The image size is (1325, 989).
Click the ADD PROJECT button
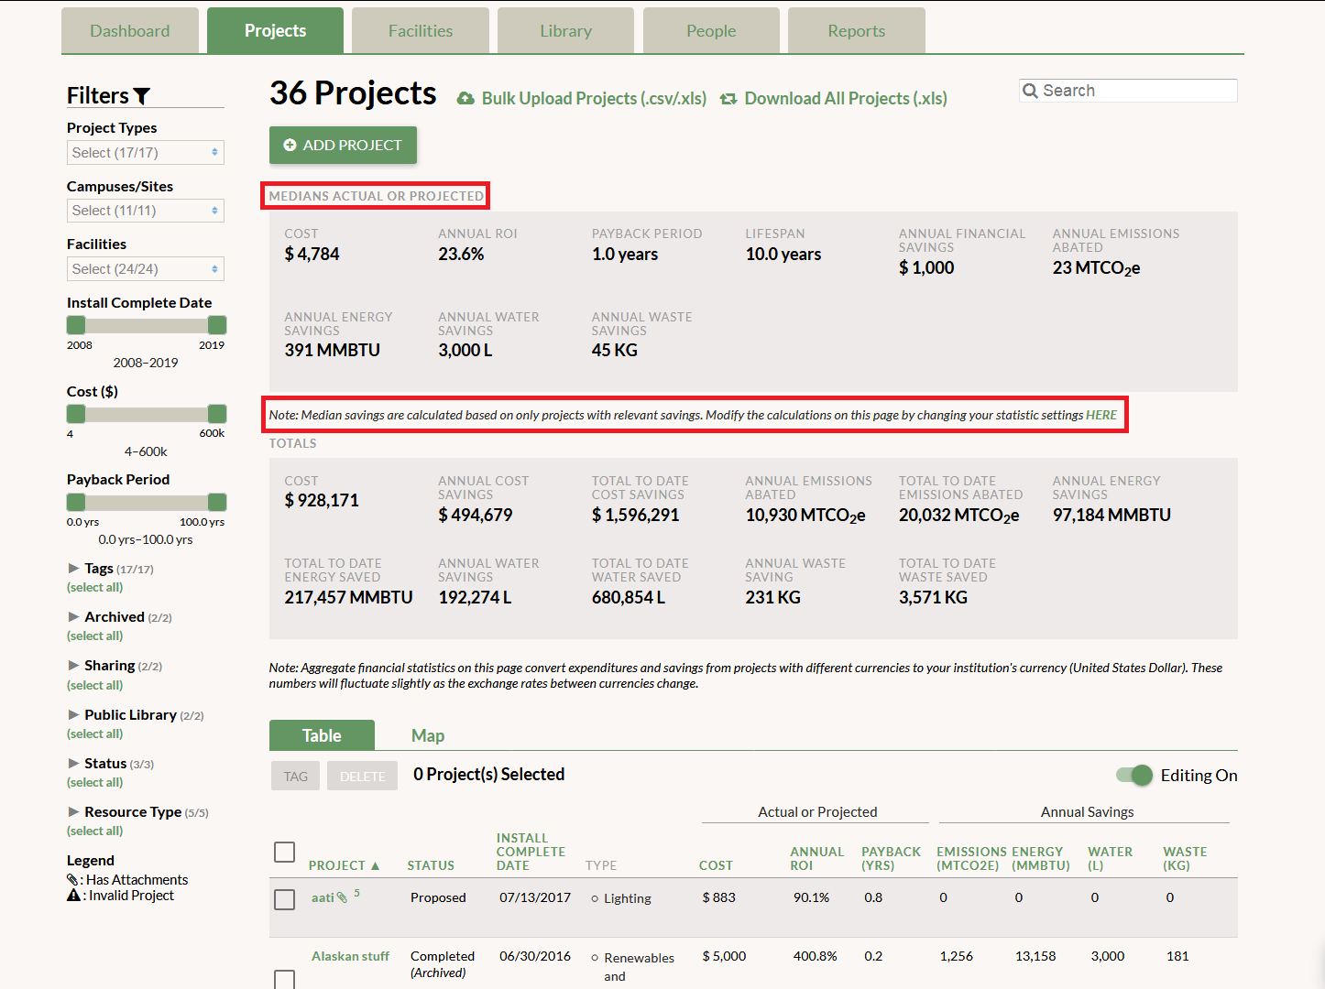pyautogui.click(x=343, y=146)
